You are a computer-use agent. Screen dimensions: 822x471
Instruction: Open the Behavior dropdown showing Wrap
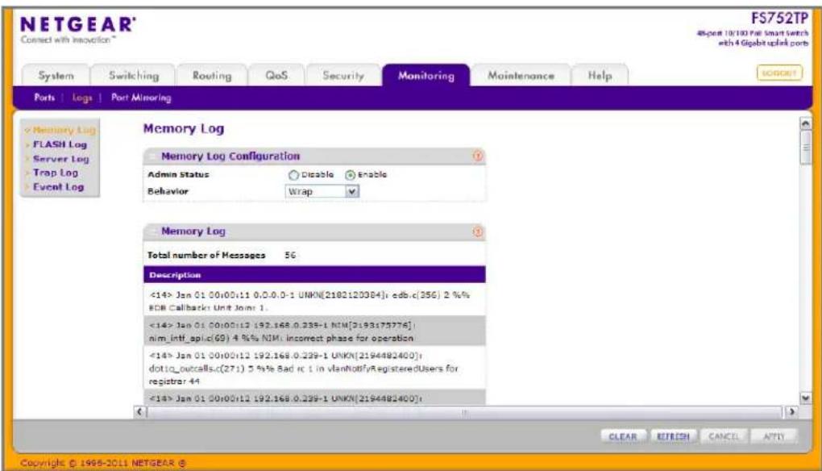[322, 191]
